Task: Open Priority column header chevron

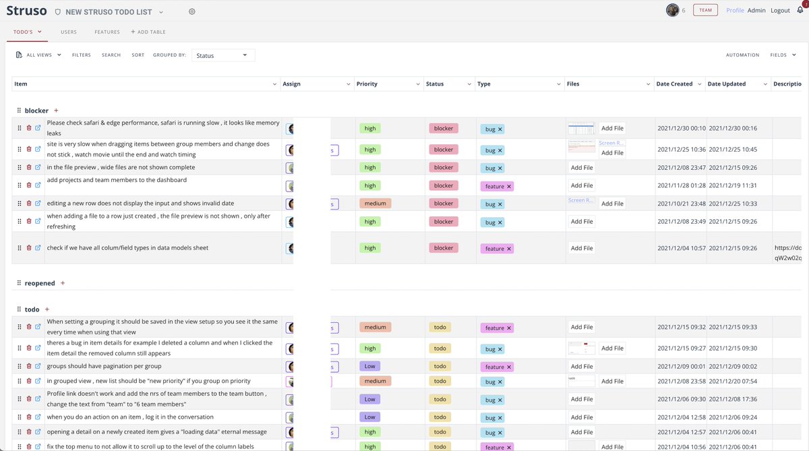Action: pos(417,84)
